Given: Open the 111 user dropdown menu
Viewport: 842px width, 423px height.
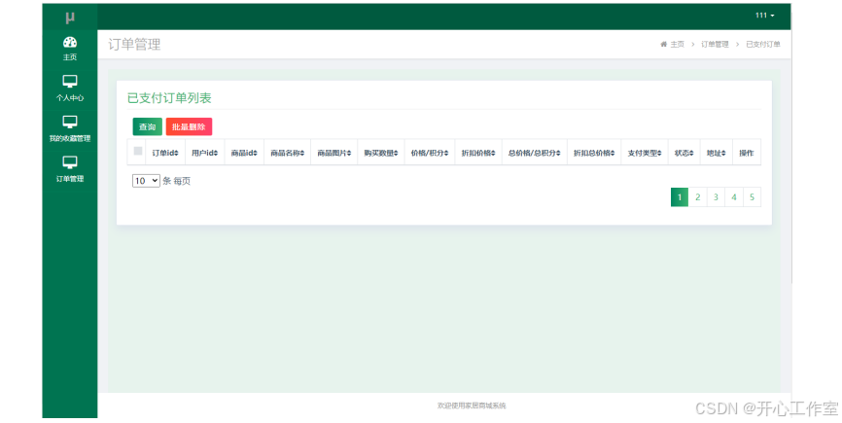Looking at the screenshot, I should coord(764,16).
